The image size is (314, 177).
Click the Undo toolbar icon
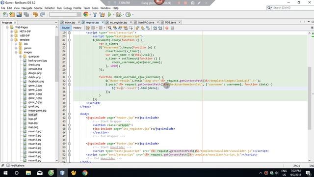pos(35,14)
